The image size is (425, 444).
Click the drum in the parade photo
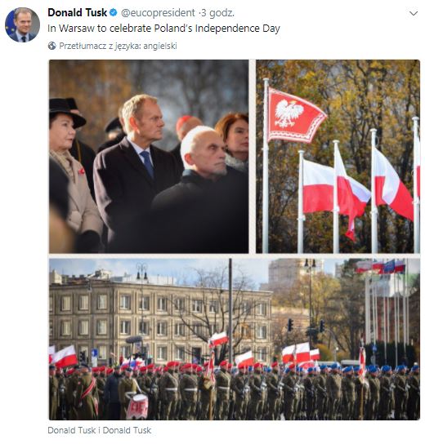[137, 406]
